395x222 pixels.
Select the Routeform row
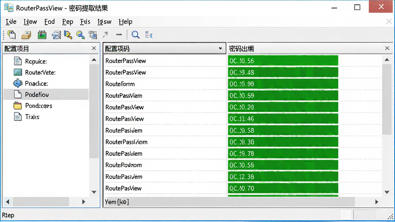(x=165, y=84)
